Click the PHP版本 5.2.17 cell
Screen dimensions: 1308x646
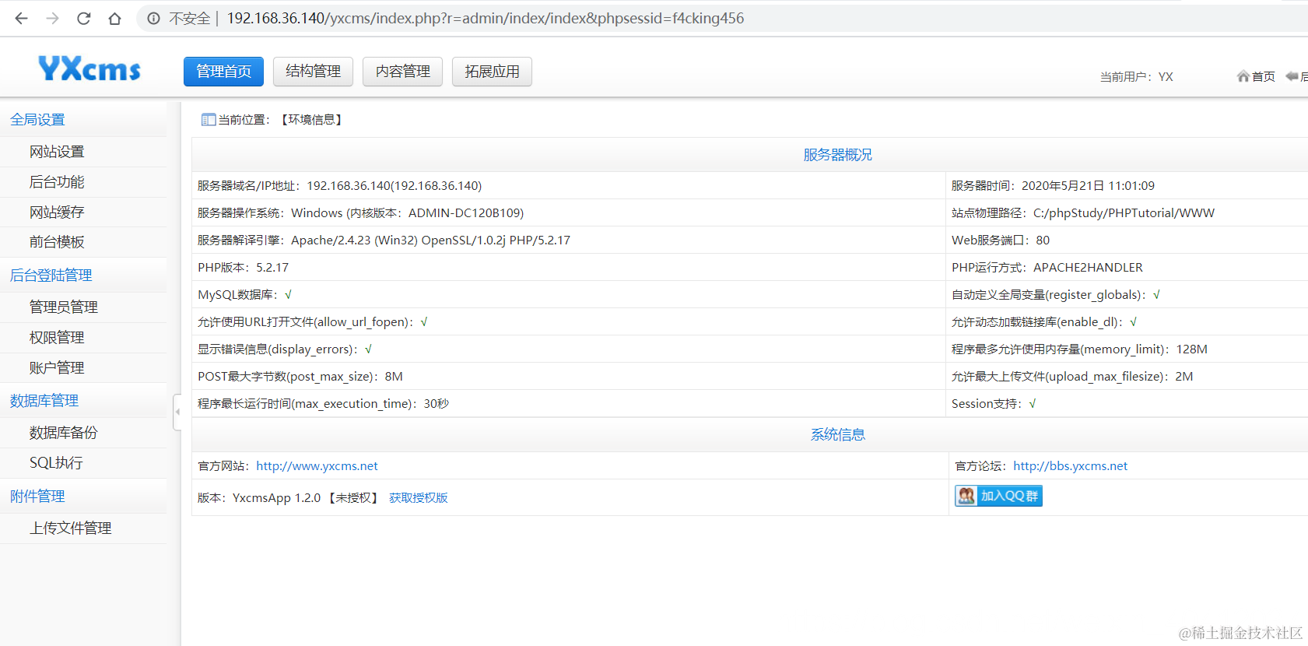click(x=569, y=268)
